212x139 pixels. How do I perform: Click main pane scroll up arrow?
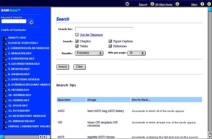[210, 133]
